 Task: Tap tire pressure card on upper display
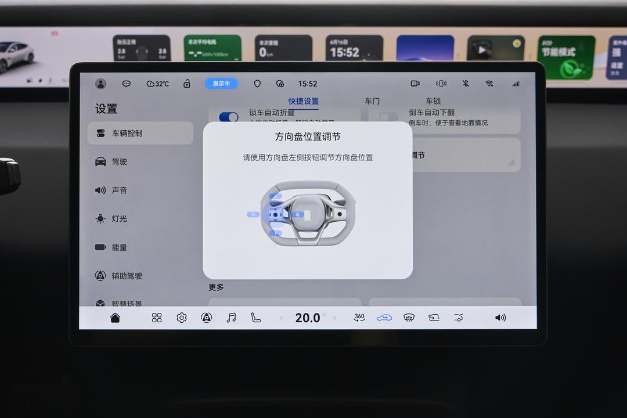[x=142, y=48]
